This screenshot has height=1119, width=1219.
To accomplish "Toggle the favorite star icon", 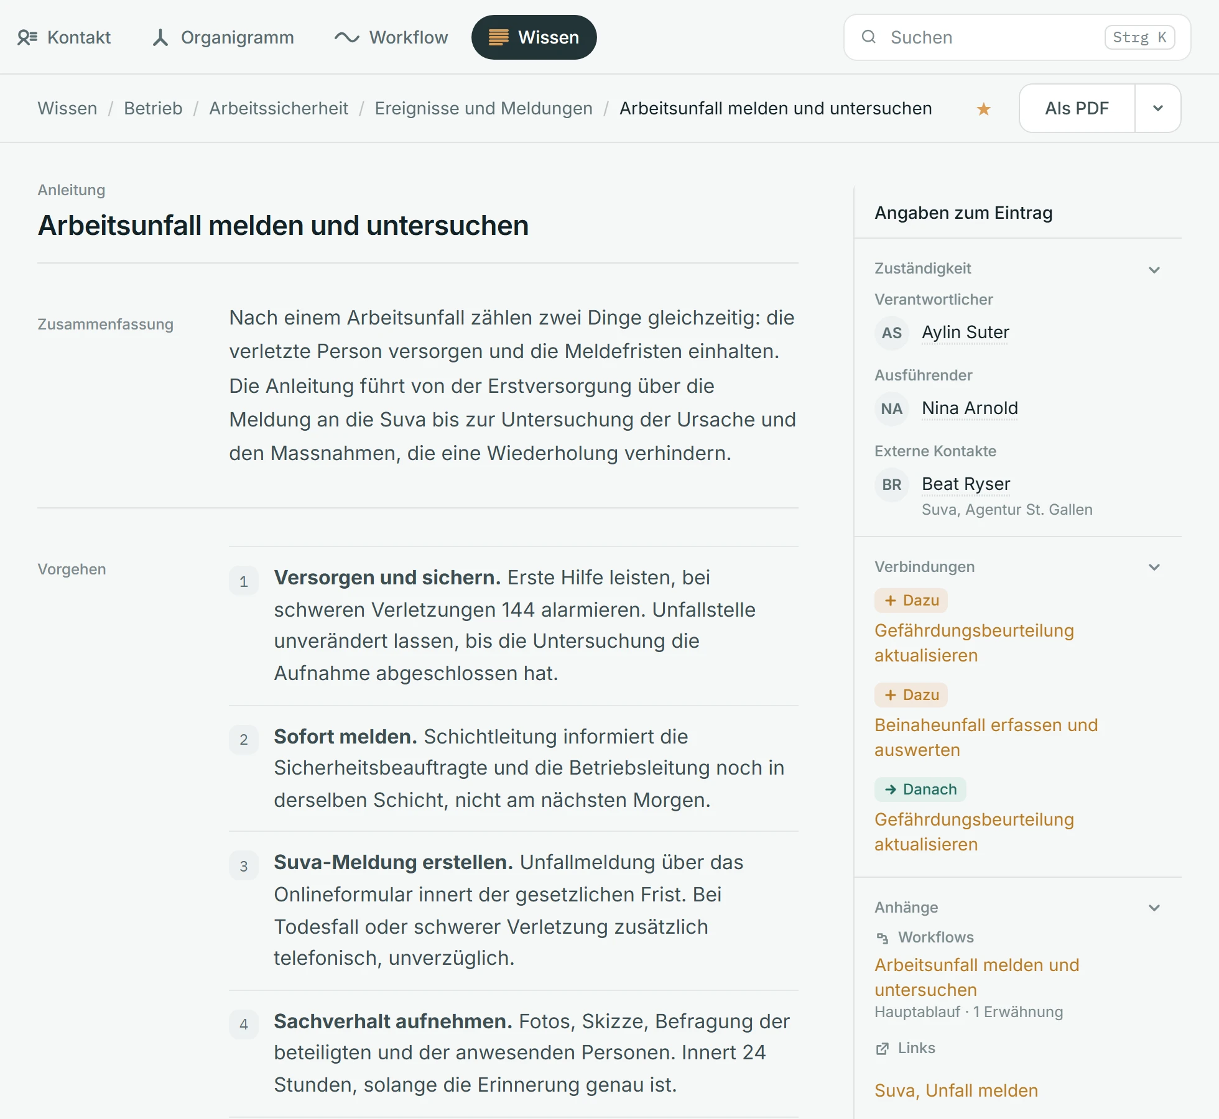I will 983,109.
